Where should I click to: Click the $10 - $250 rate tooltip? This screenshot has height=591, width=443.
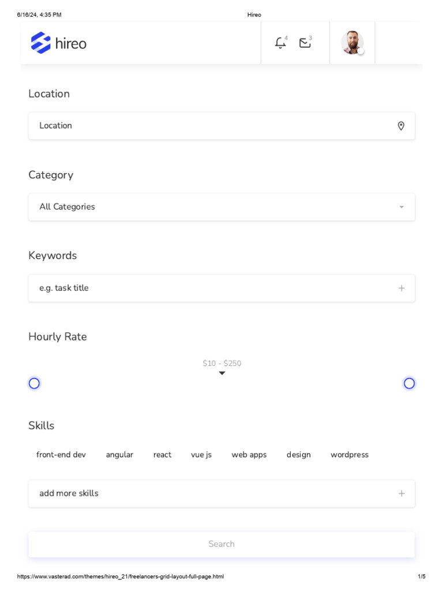(222, 364)
